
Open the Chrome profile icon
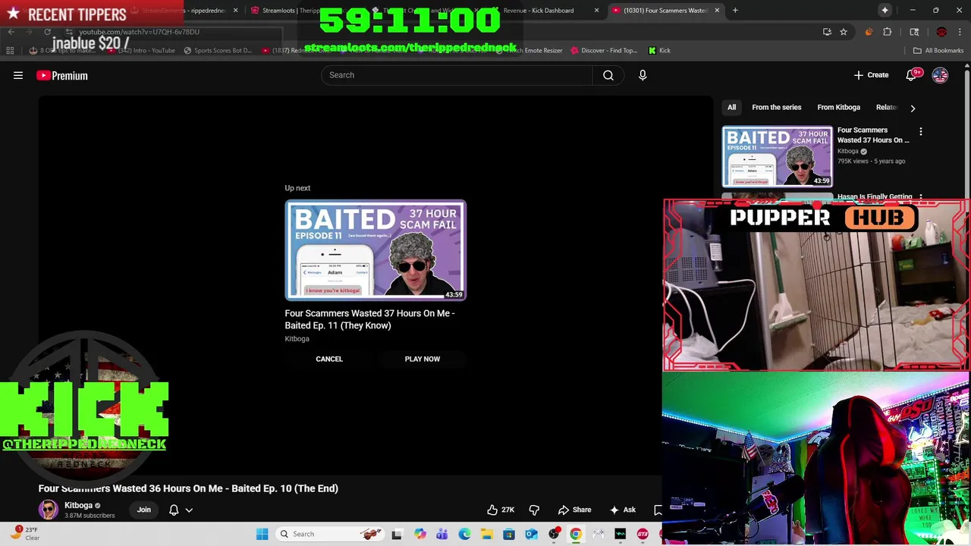click(x=941, y=32)
